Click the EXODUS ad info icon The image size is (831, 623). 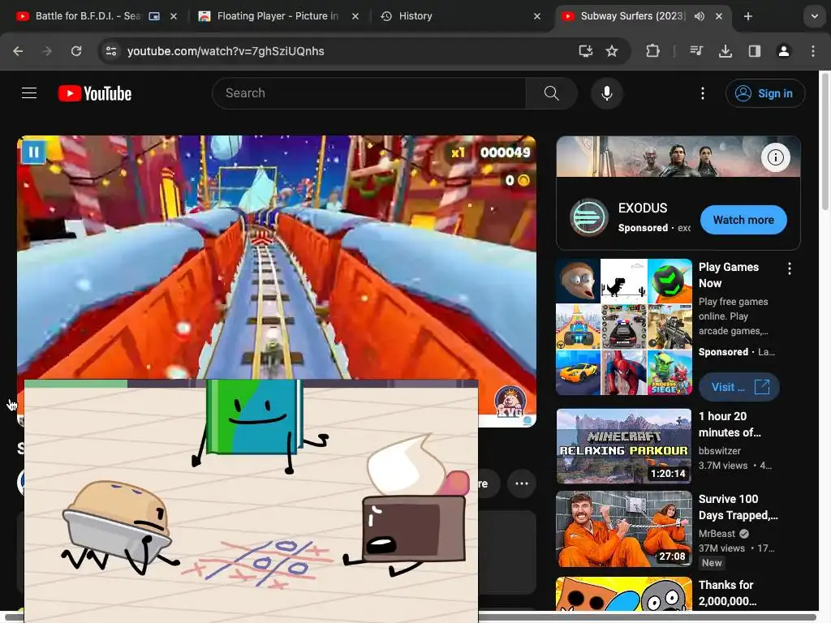point(775,157)
